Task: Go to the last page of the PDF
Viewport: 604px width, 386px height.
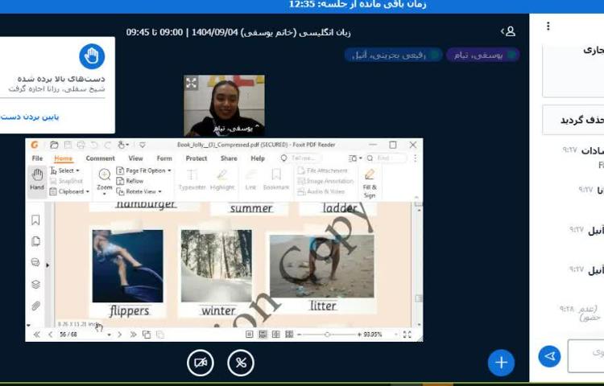Action: tap(133, 335)
